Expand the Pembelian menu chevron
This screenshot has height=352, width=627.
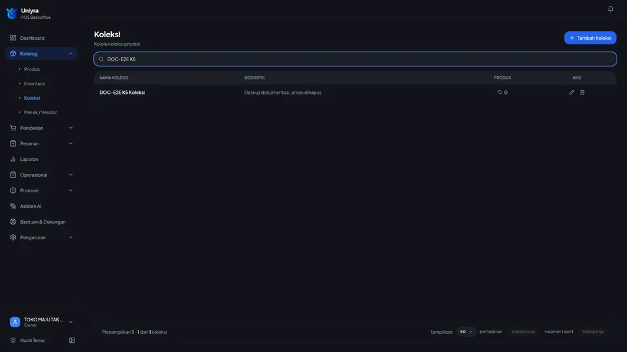click(71, 128)
